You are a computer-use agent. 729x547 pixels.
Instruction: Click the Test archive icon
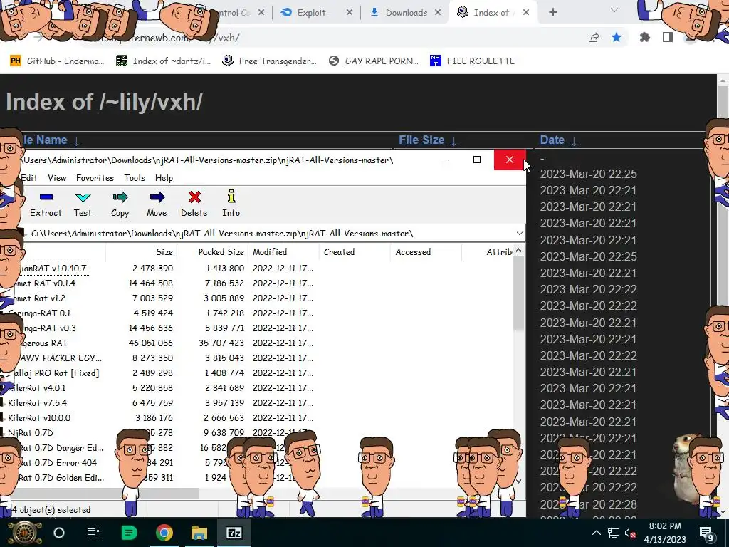point(83,204)
